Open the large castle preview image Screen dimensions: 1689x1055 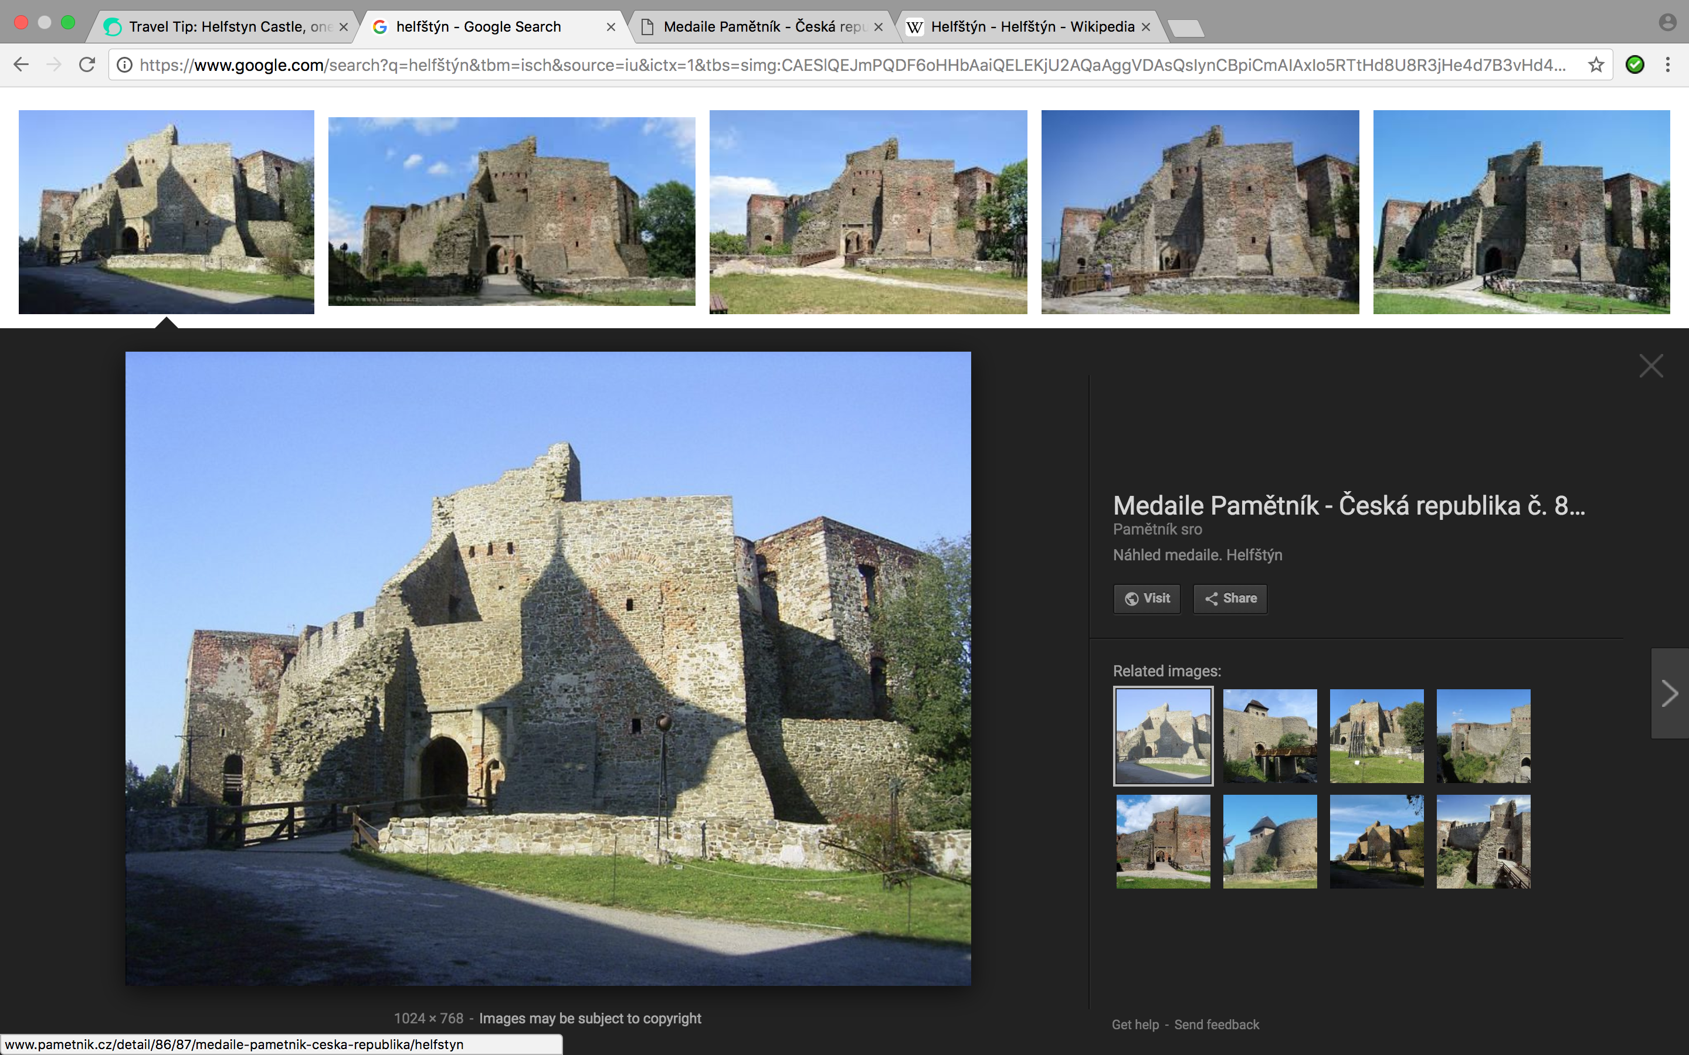click(x=548, y=668)
